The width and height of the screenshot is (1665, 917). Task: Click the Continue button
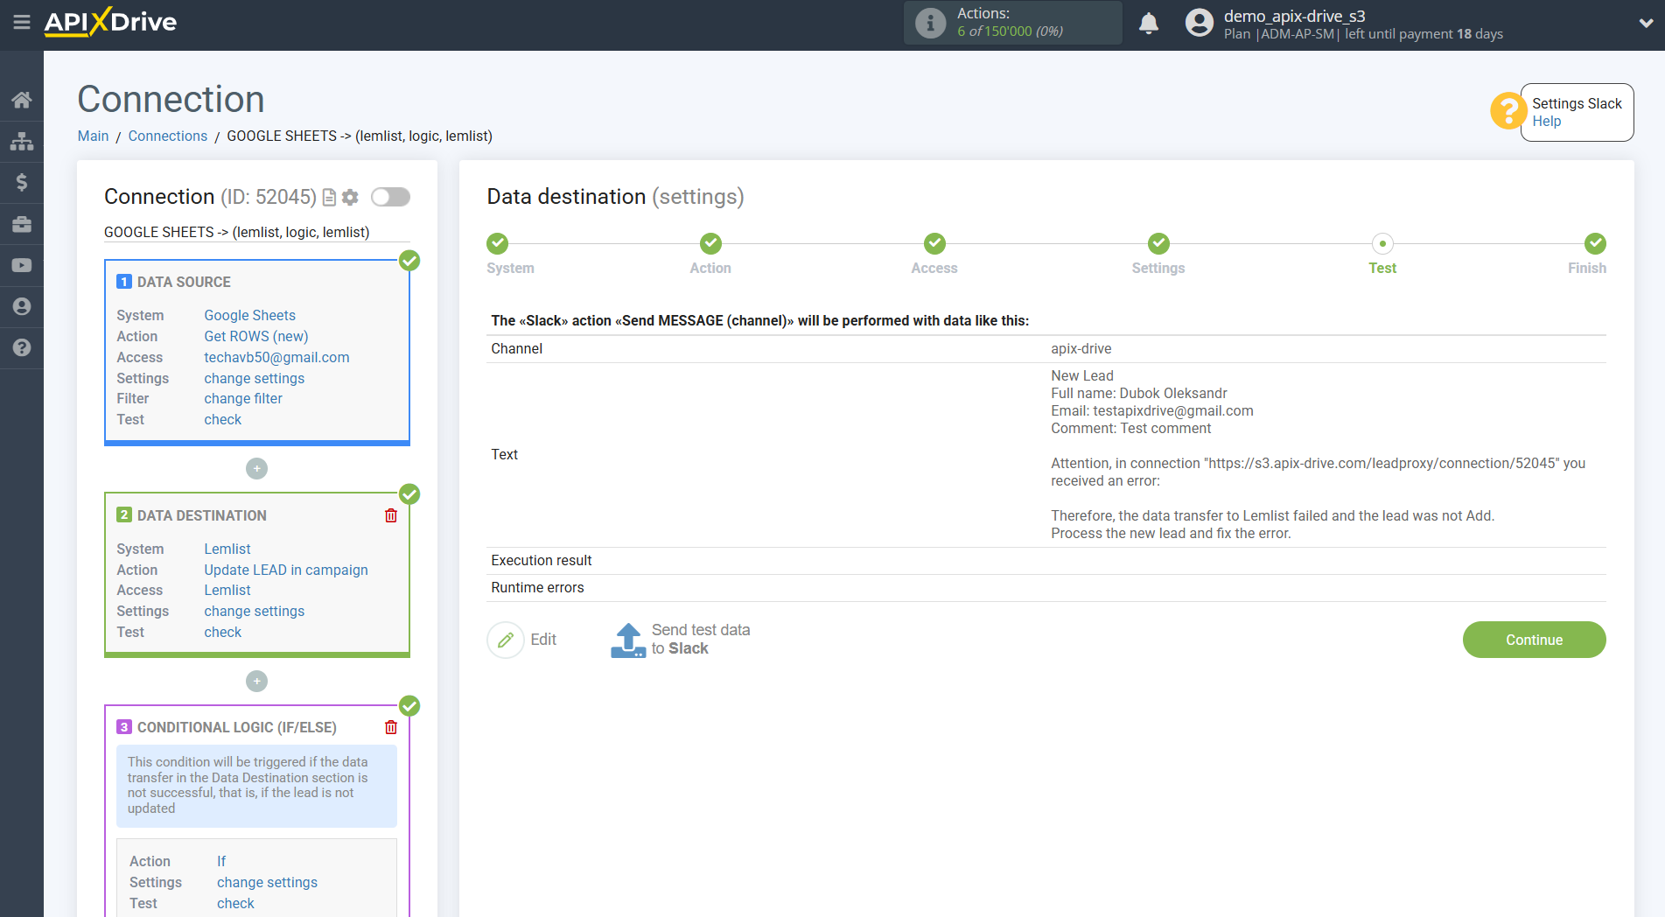(1534, 640)
